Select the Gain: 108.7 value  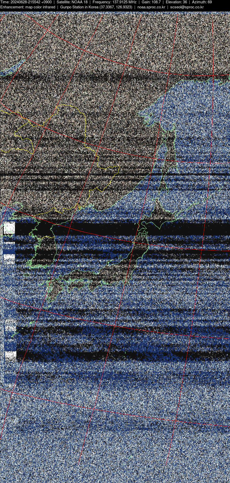(151, 2)
